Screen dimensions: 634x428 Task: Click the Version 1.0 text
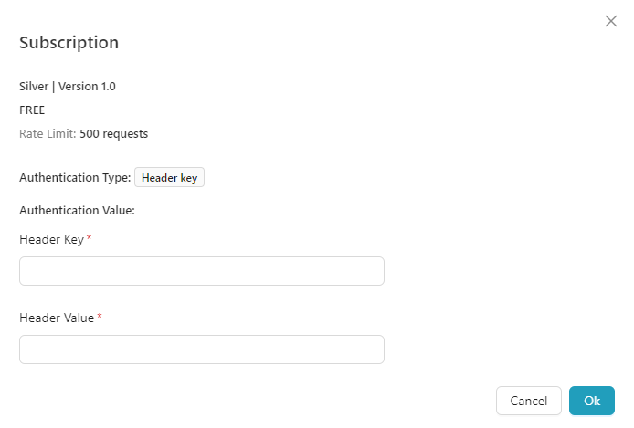coord(87,87)
